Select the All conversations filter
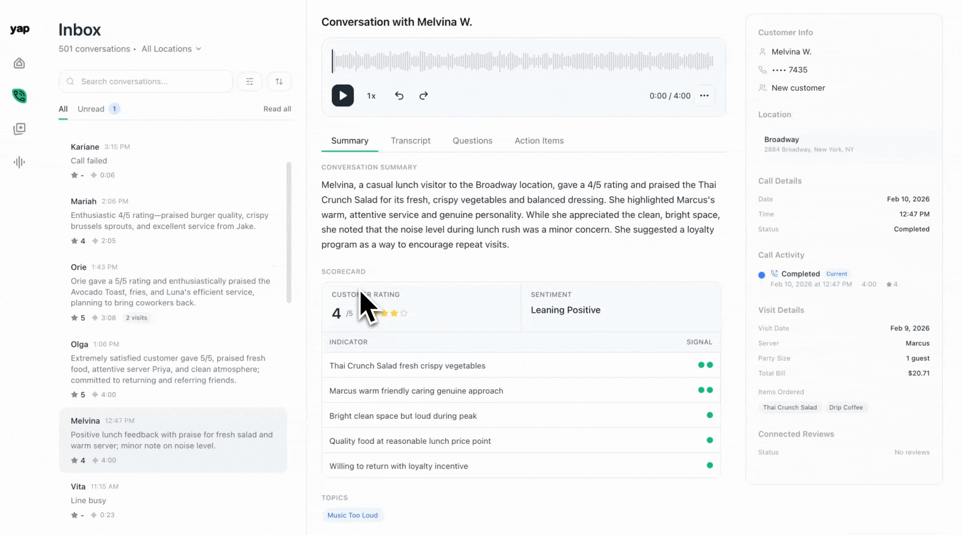This screenshot has height=535, width=962. [63, 108]
